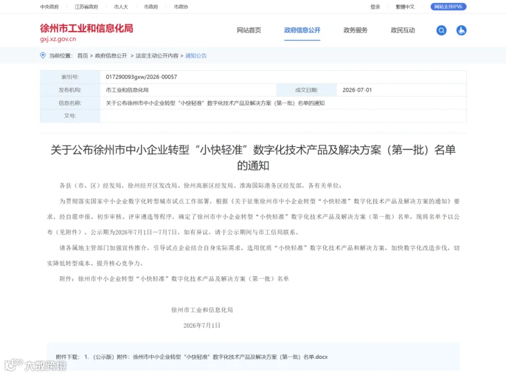This screenshot has height=375, width=506.
Task: Click the location pin icon in breadcrumb
Action: [x=43, y=56]
